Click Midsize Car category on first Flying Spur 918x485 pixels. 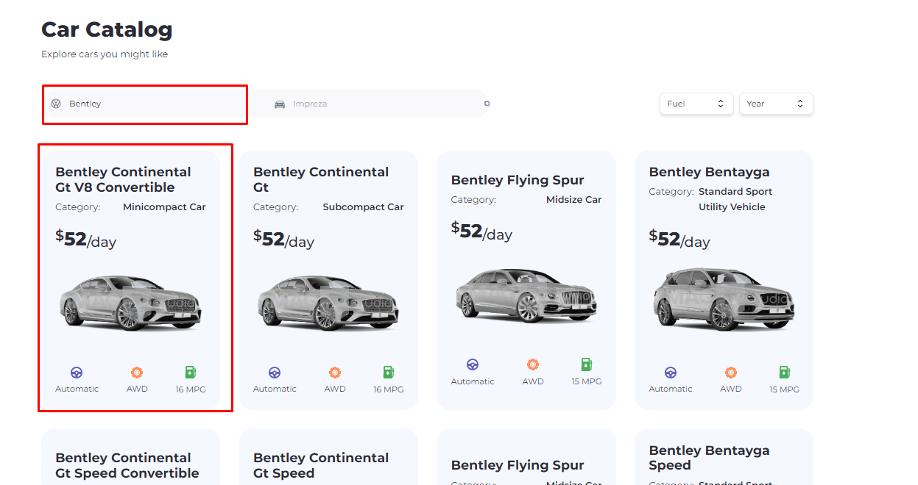pyautogui.click(x=574, y=200)
